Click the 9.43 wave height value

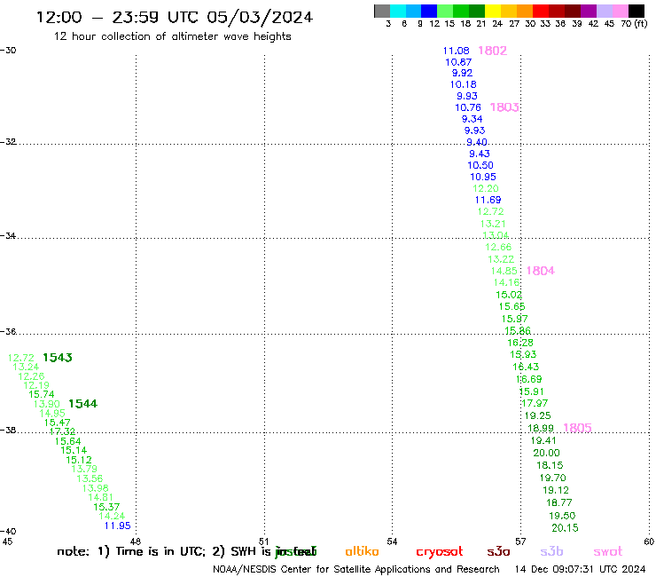click(x=480, y=154)
